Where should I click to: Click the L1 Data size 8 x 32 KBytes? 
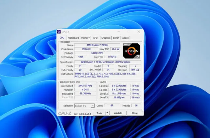pyautogui.click(x=119, y=86)
